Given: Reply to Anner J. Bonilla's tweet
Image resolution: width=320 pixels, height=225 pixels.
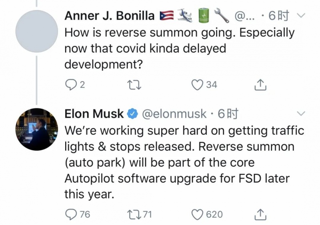Looking at the screenshot, I should click(71, 84).
